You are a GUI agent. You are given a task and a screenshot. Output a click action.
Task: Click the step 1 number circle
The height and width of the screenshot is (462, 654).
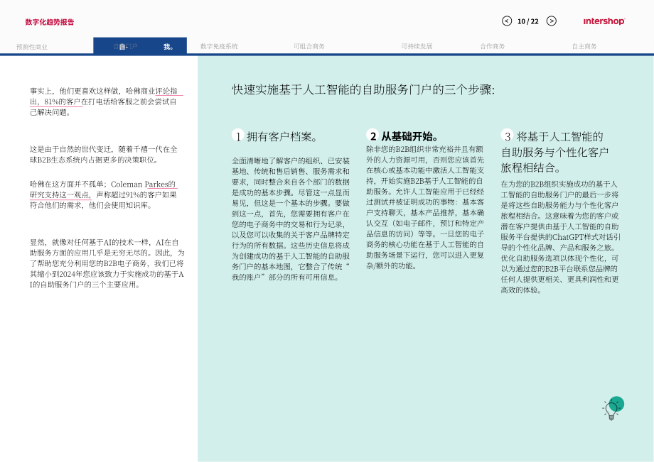[237, 136]
